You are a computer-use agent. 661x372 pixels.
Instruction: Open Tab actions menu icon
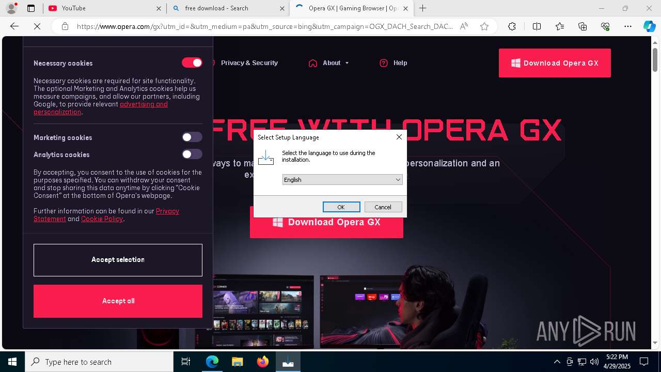click(x=31, y=8)
